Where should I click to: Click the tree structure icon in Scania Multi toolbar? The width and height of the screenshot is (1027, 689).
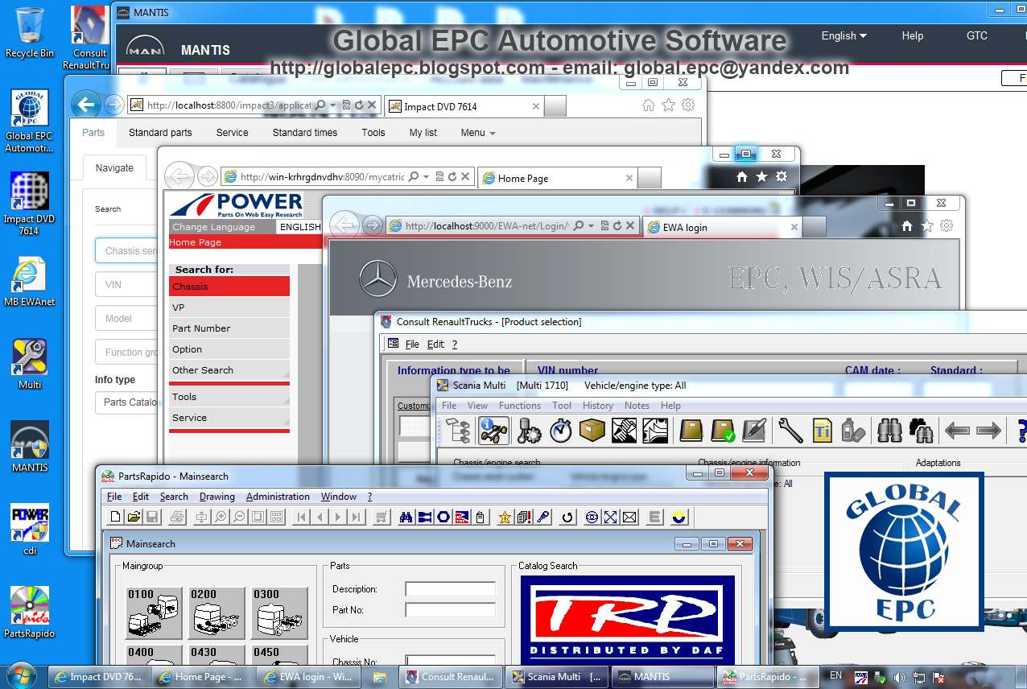click(x=459, y=431)
